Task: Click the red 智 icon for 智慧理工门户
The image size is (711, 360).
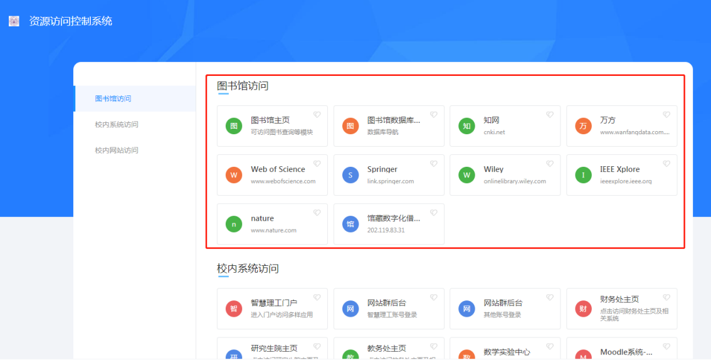Action: (x=234, y=309)
